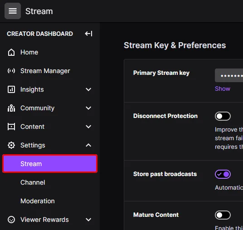Click the Mature Content label
This screenshot has width=243, height=230.
[x=156, y=215]
